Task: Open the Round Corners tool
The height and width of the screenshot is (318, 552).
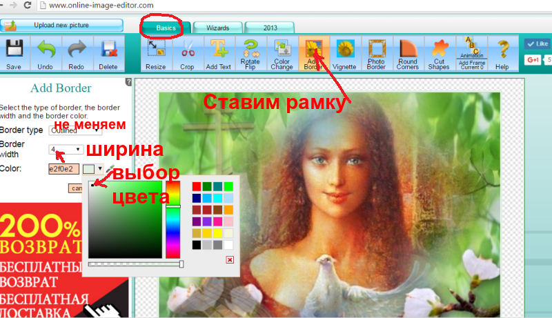Action: pyautogui.click(x=408, y=54)
